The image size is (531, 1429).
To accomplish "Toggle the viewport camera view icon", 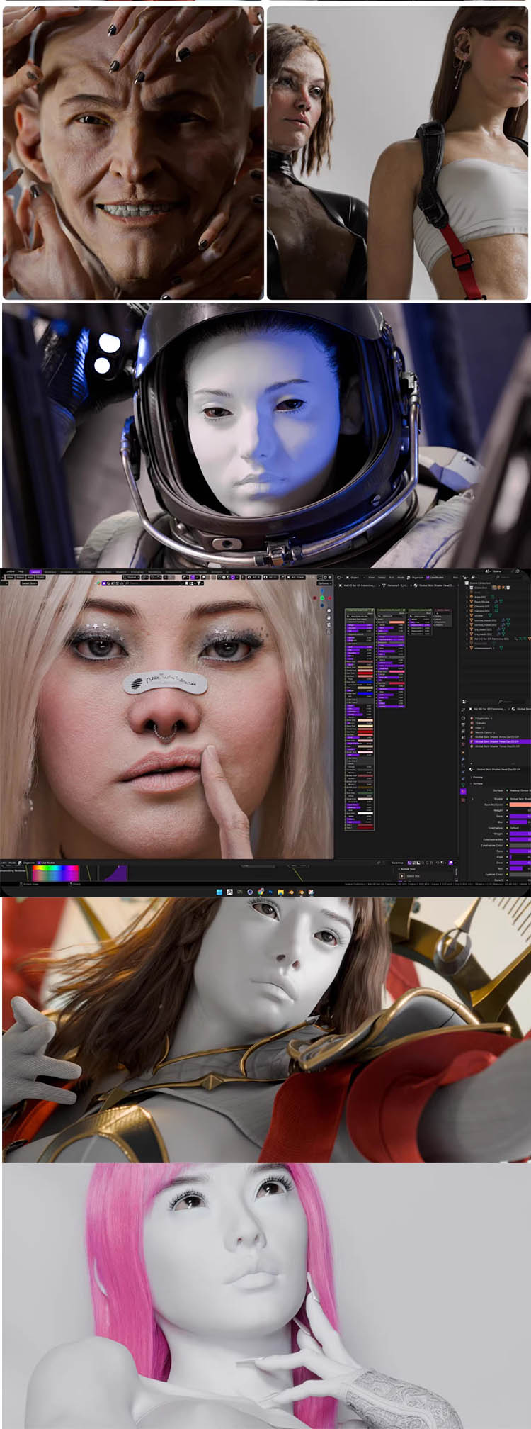I will pyautogui.click(x=329, y=624).
